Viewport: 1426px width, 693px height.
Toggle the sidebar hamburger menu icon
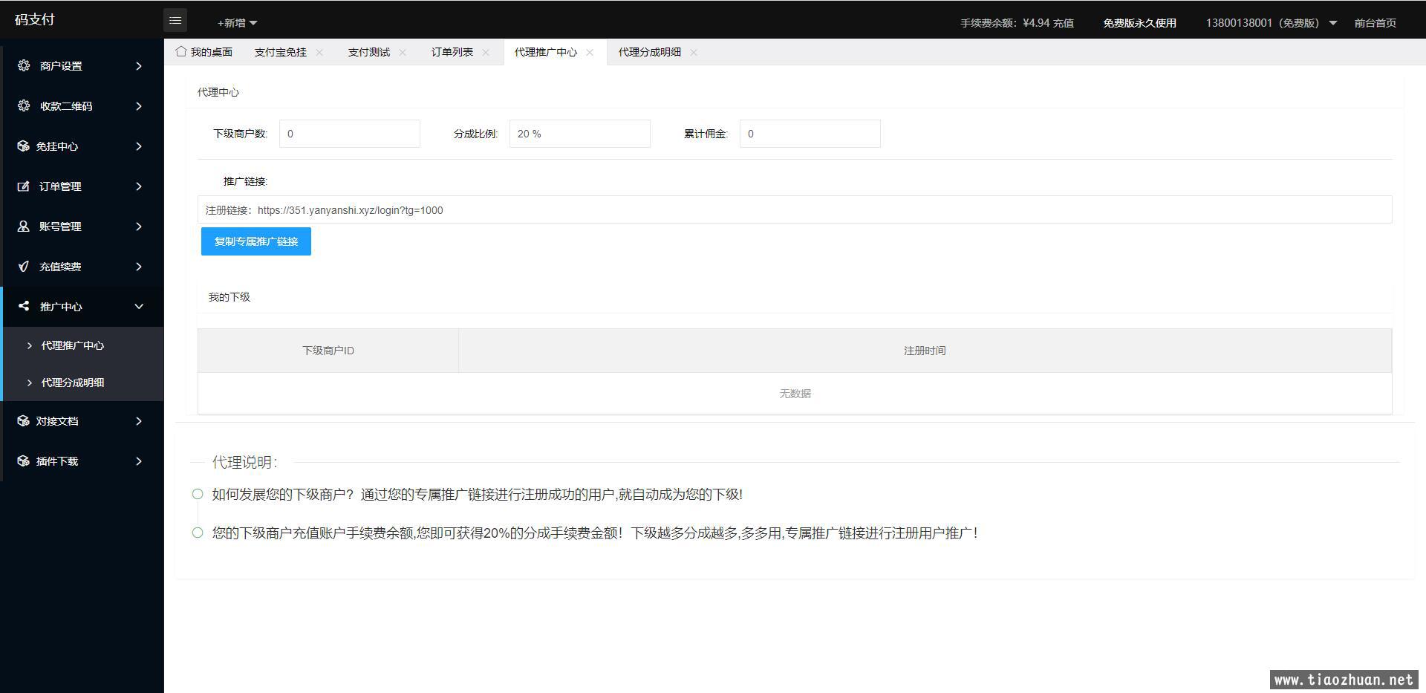175,20
